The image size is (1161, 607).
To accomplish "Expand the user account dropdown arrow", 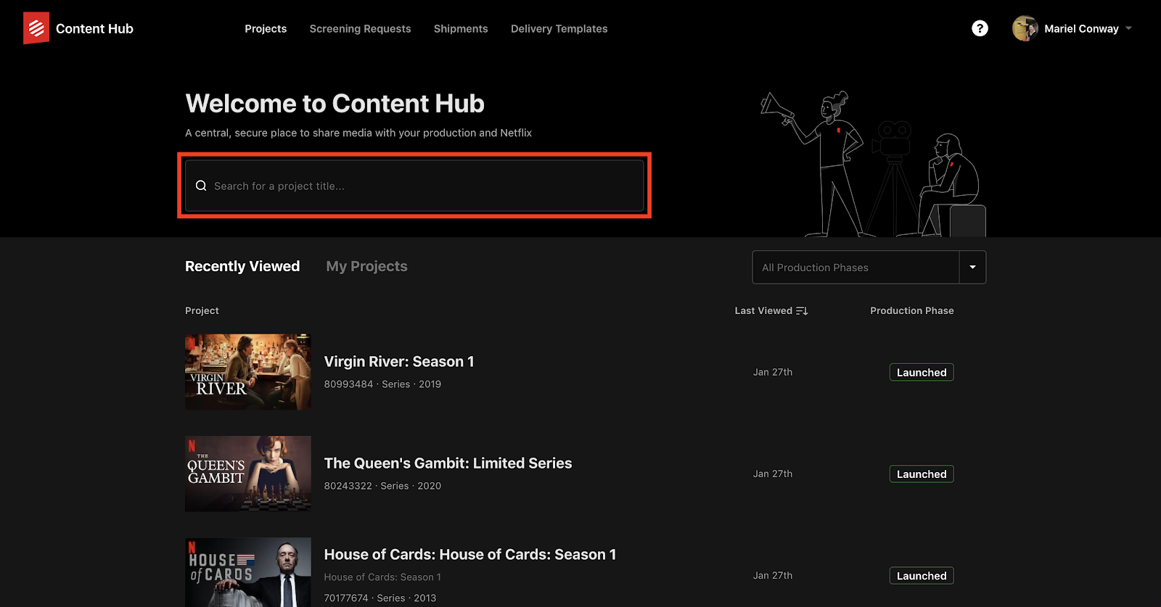I will point(1128,28).
